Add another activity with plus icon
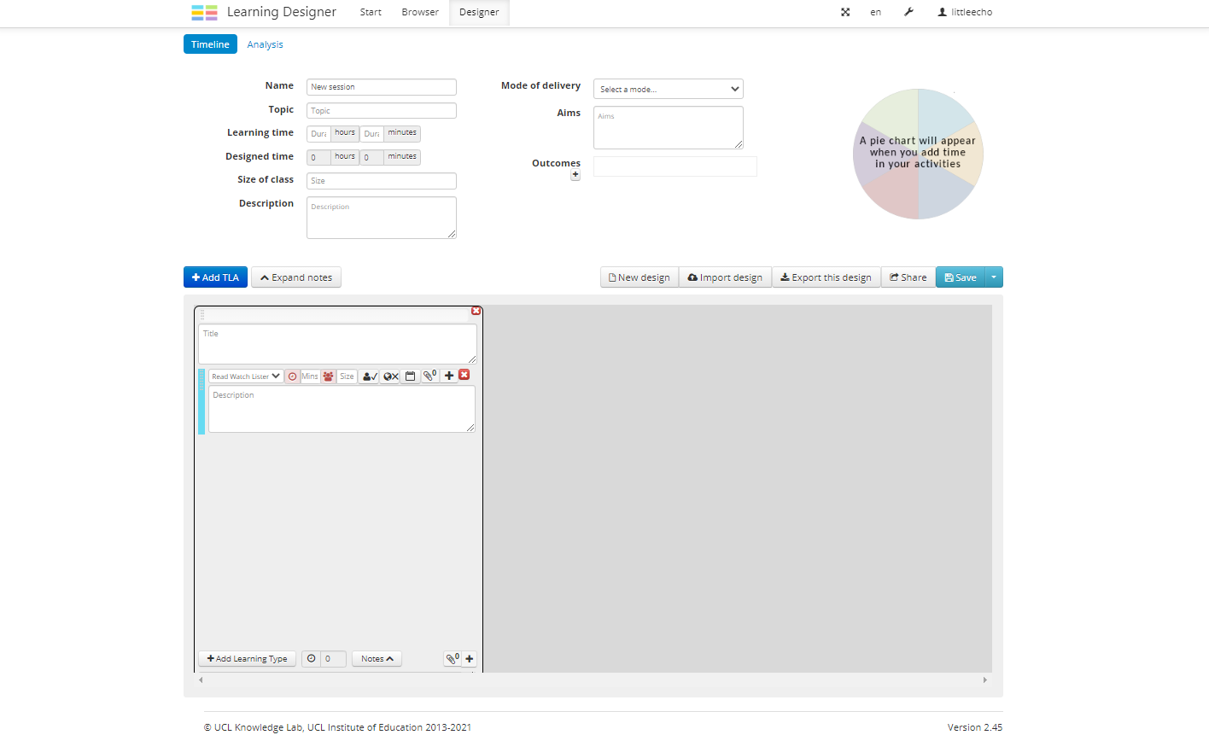The image size is (1209, 735). 449,376
